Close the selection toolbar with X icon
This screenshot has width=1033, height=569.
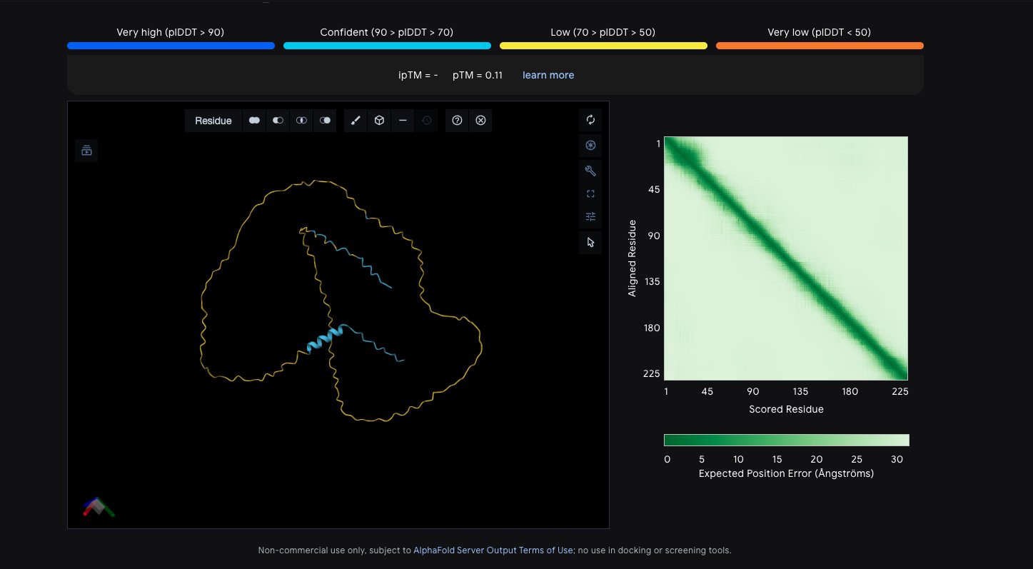(x=480, y=121)
